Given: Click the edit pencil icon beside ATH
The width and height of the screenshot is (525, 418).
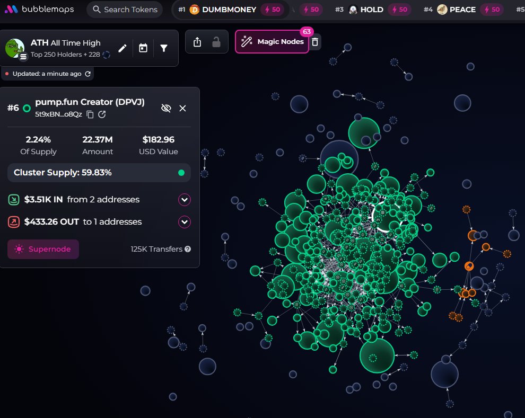Looking at the screenshot, I should 122,48.
